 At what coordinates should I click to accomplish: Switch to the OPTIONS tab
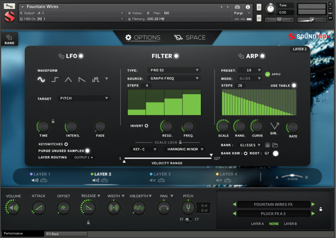[143, 37]
